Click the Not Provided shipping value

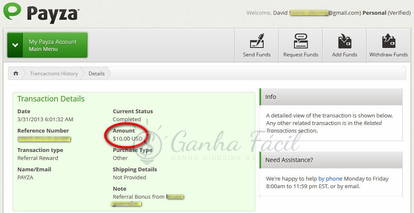click(x=129, y=178)
